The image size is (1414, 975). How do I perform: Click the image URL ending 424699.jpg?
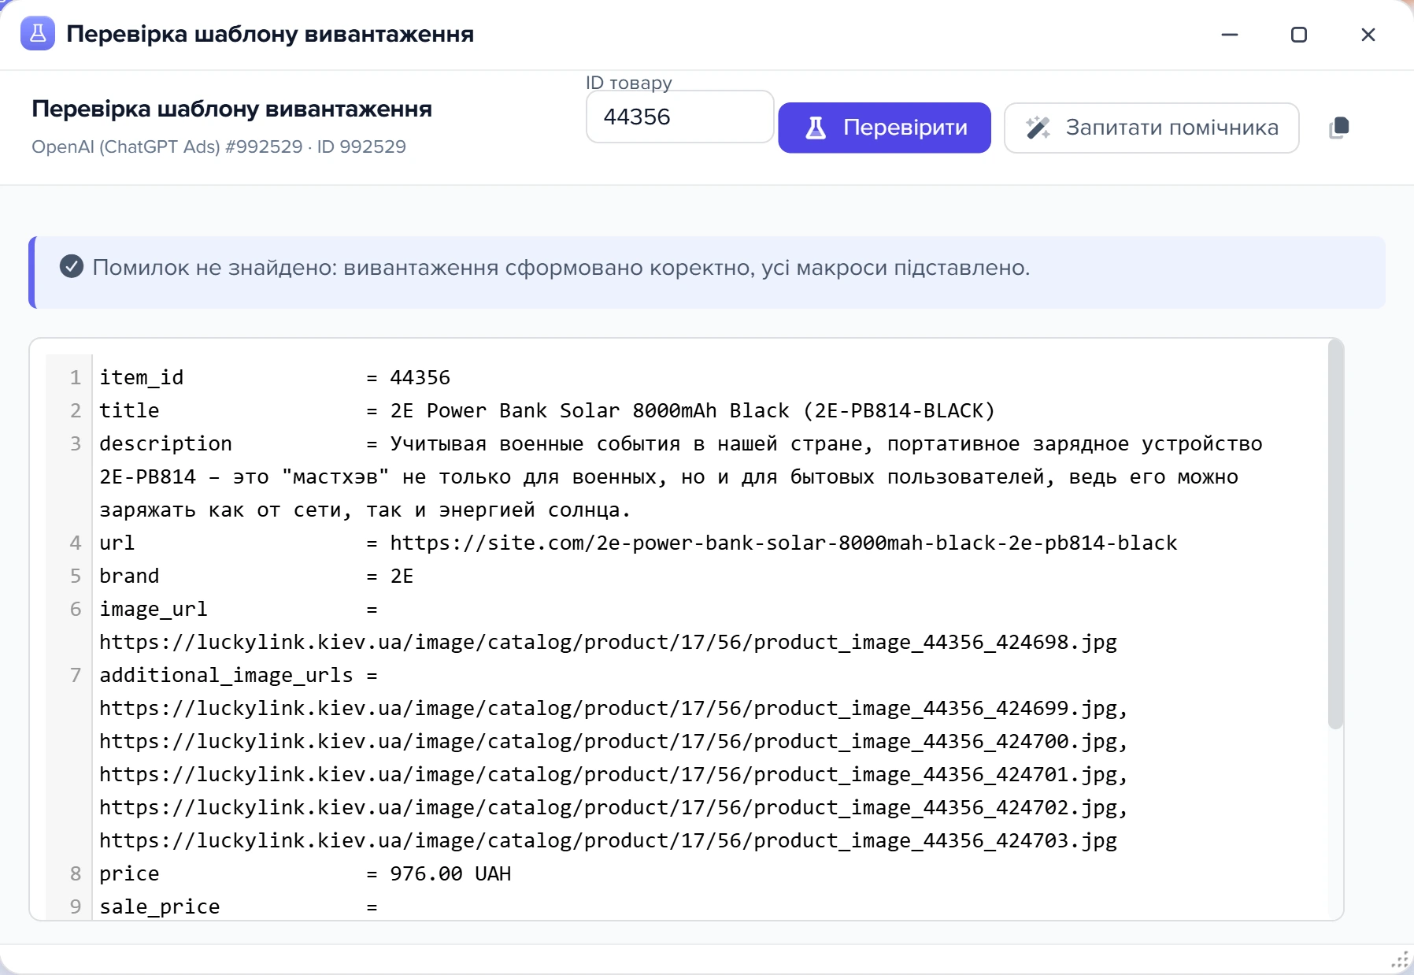point(613,708)
